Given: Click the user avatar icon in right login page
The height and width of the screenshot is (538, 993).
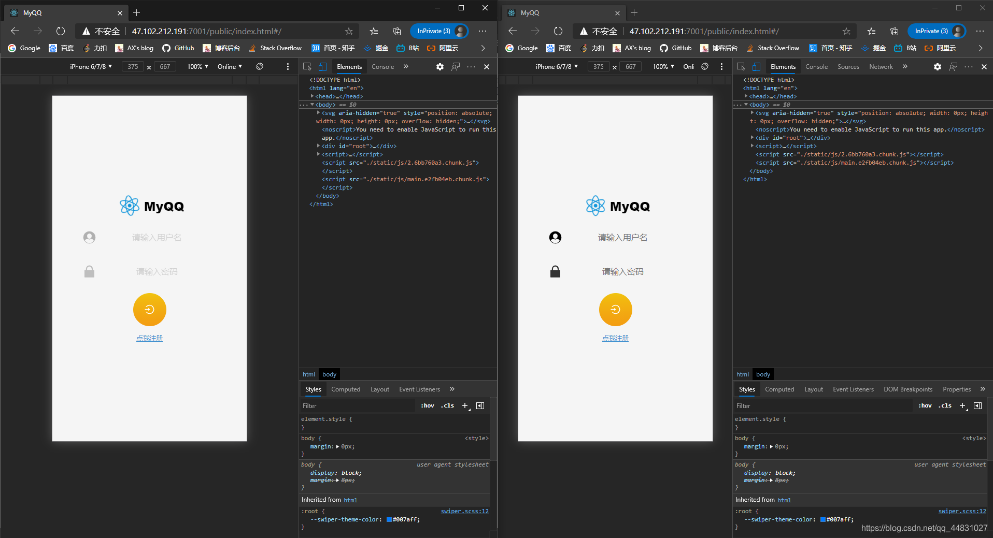Looking at the screenshot, I should click(555, 237).
